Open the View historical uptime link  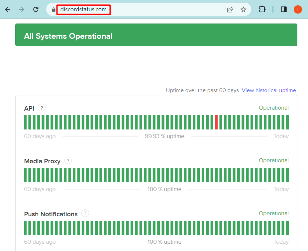click(269, 90)
